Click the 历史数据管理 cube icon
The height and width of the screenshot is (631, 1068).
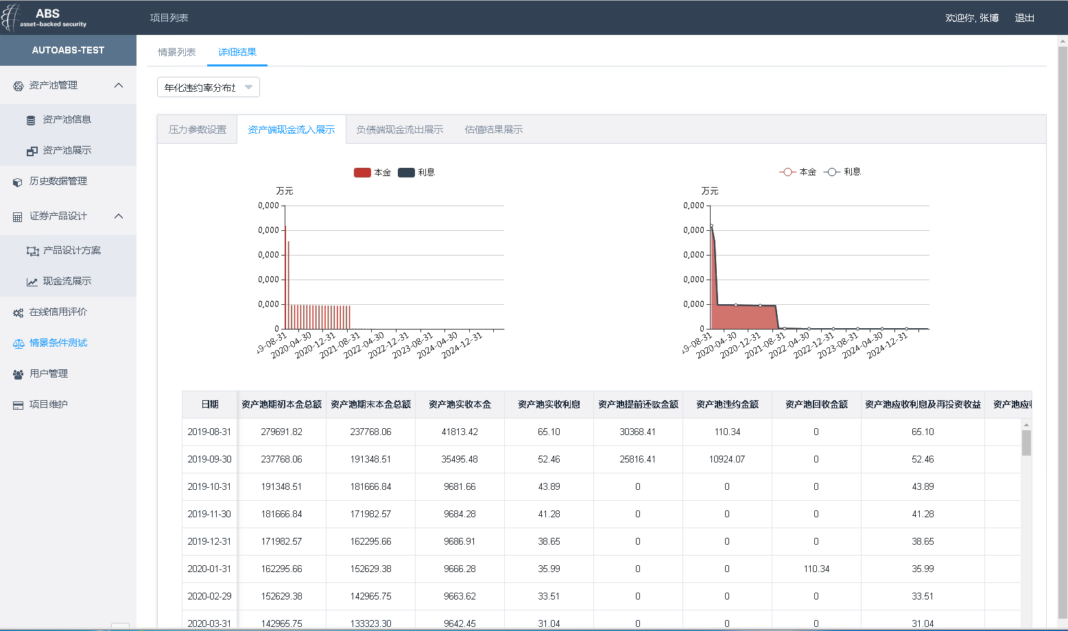(18, 182)
